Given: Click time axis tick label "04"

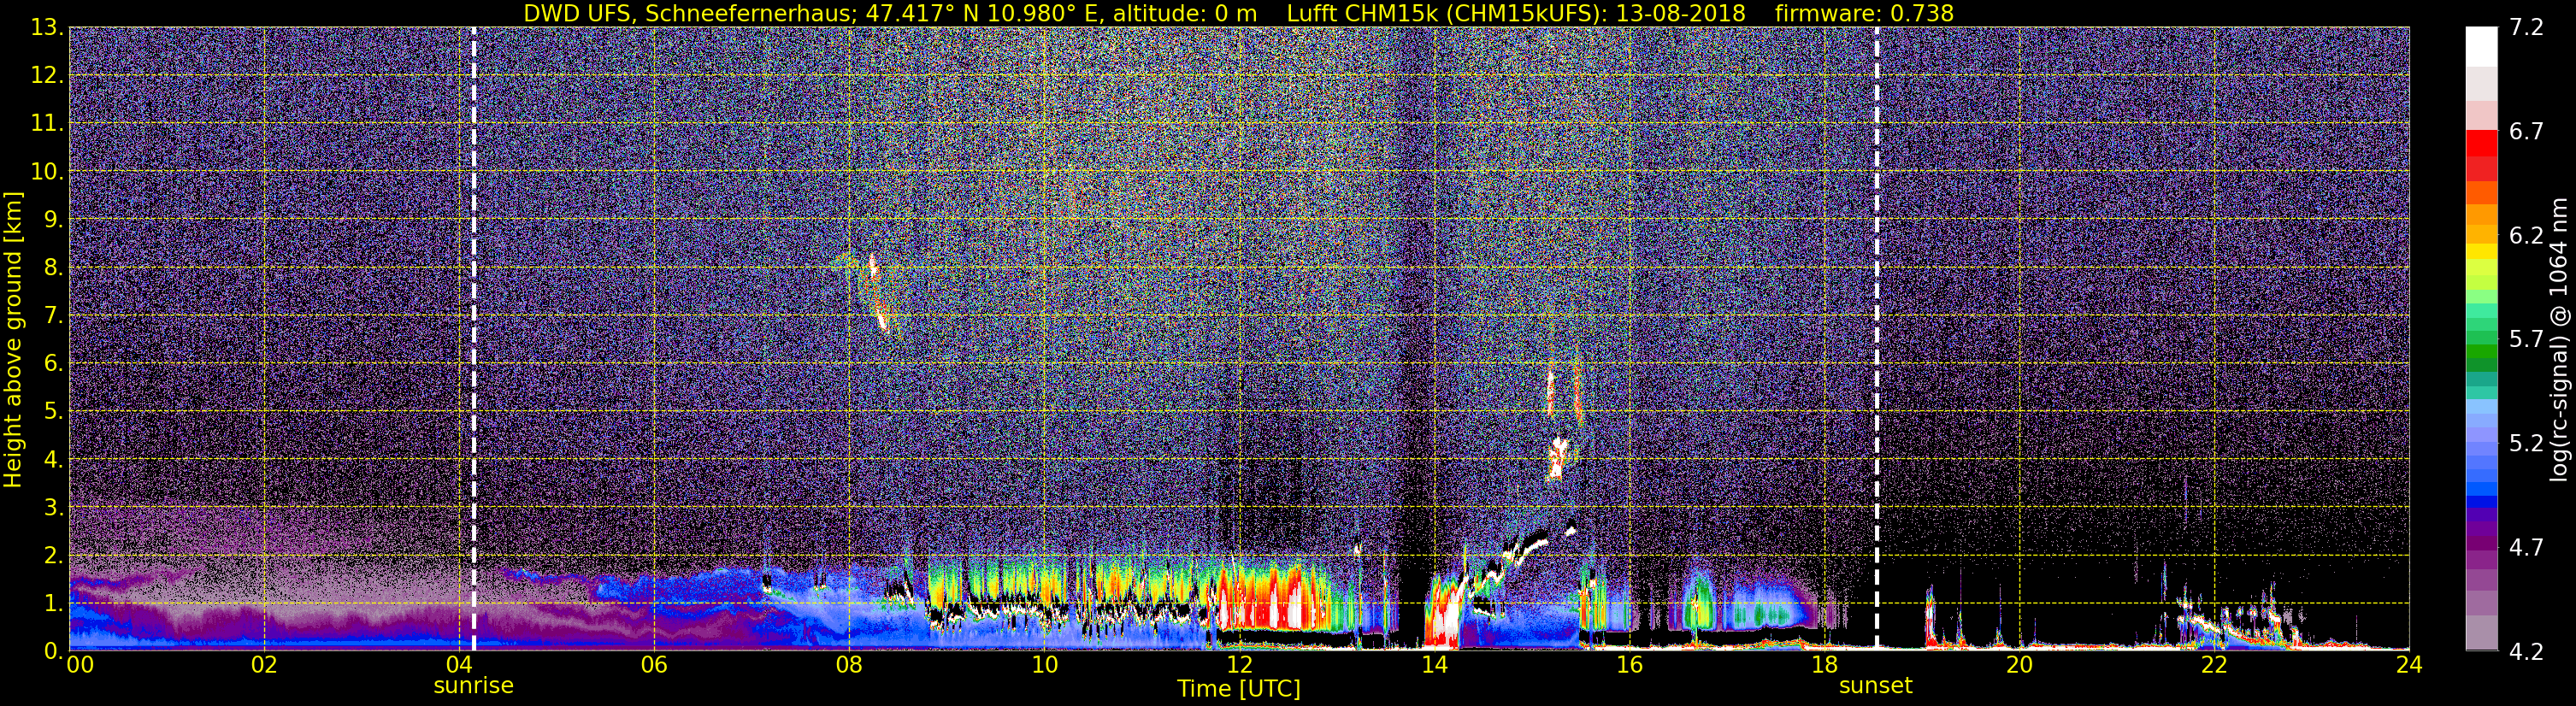Looking at the screenshot, I should [459, 665].
